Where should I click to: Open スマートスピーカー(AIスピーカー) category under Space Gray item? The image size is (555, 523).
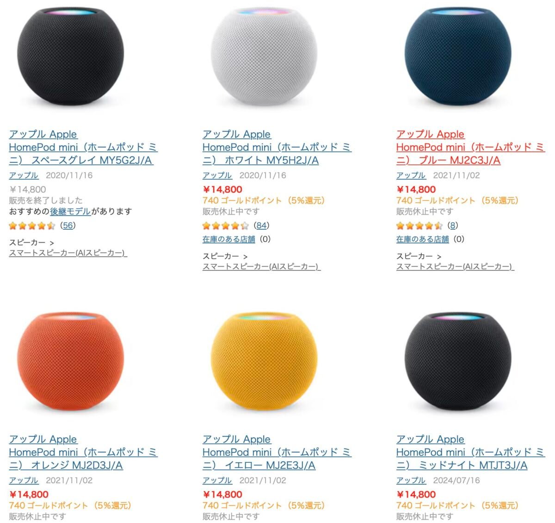(68, 253)
